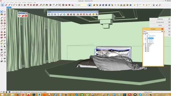Close the Artisan toolbar
Viewport: 171px width, 96px height.
(97, 12)
